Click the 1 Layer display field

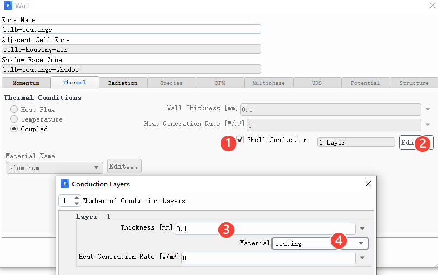[356, 143]
